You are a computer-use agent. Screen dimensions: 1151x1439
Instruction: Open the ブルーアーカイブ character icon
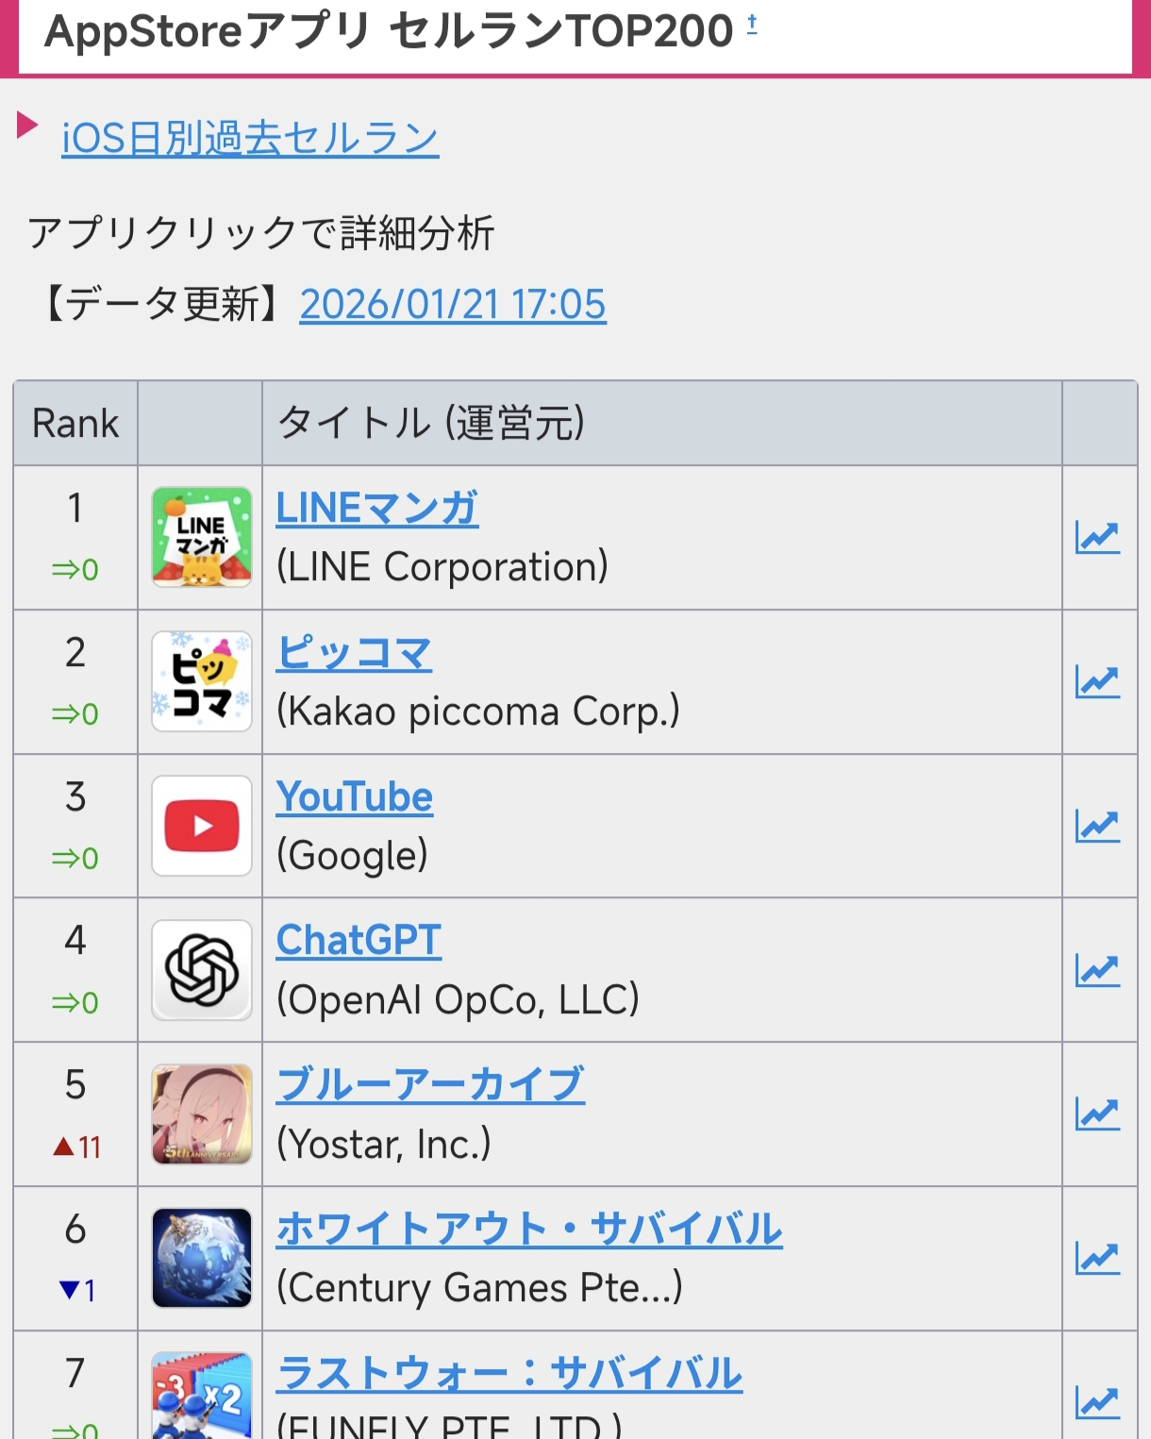pos(202,1114)
